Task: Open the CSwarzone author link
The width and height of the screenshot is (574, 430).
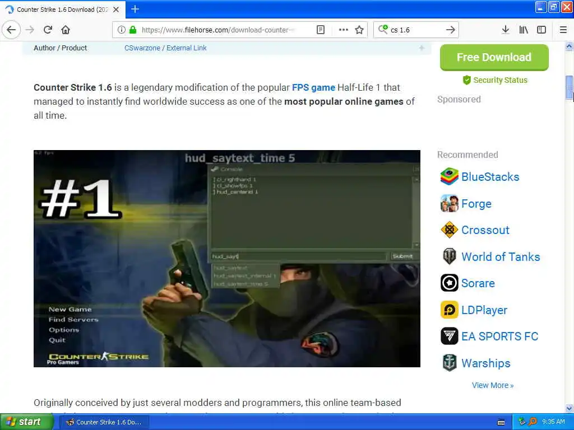Action: coord(142,48)
